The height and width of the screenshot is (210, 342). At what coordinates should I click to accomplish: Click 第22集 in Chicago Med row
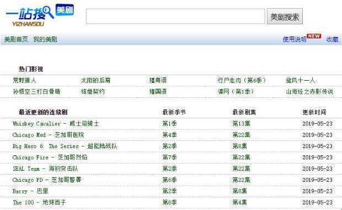pyautogui.click(x=241, y=135)
